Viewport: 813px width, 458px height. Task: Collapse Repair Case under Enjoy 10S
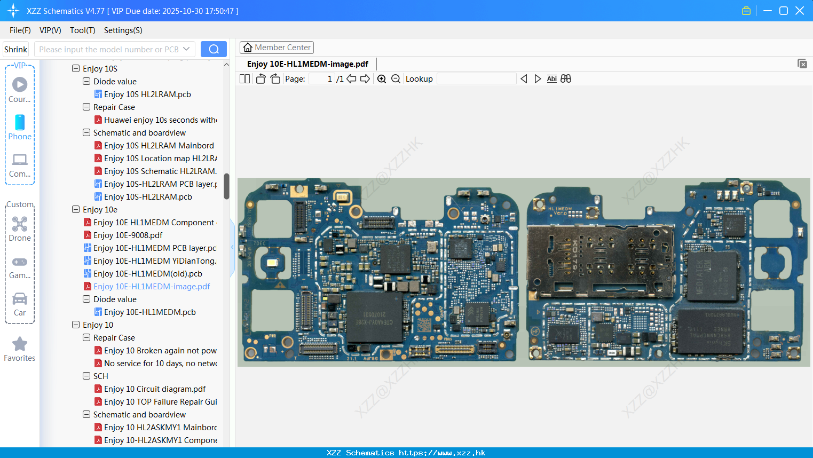[x=86, y=107]
